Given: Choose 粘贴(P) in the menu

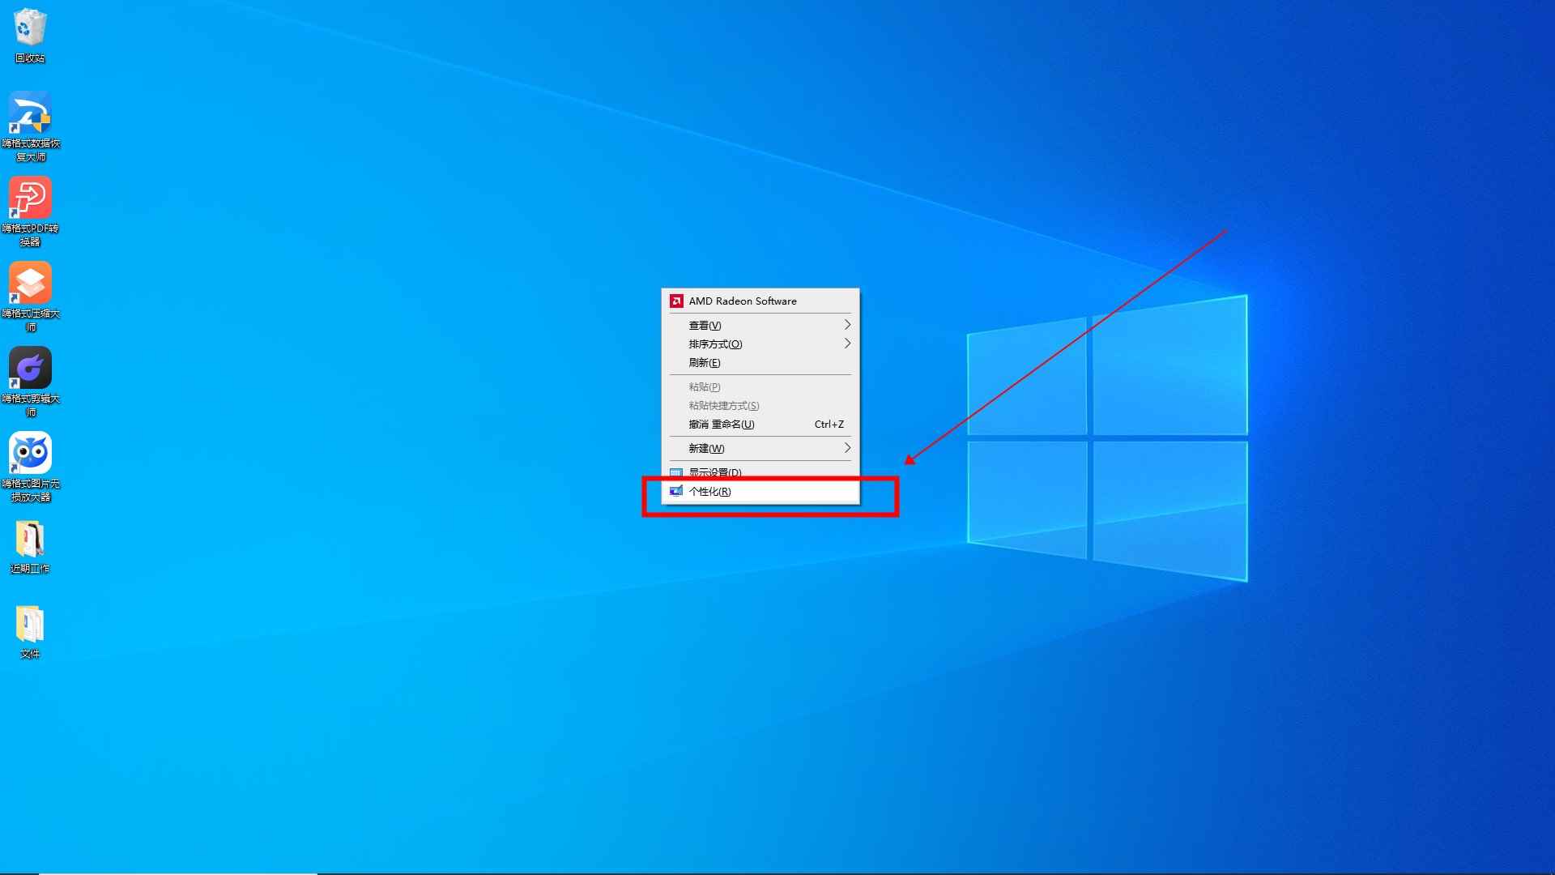Looking at the screenshot, I should pyautogui.click(x=704, y=386).
